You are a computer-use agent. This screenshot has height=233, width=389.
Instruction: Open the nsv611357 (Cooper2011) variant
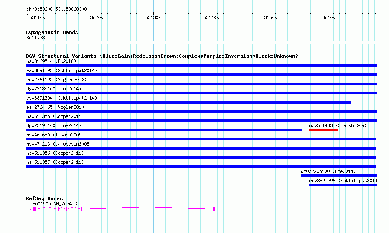pos(55,162)
